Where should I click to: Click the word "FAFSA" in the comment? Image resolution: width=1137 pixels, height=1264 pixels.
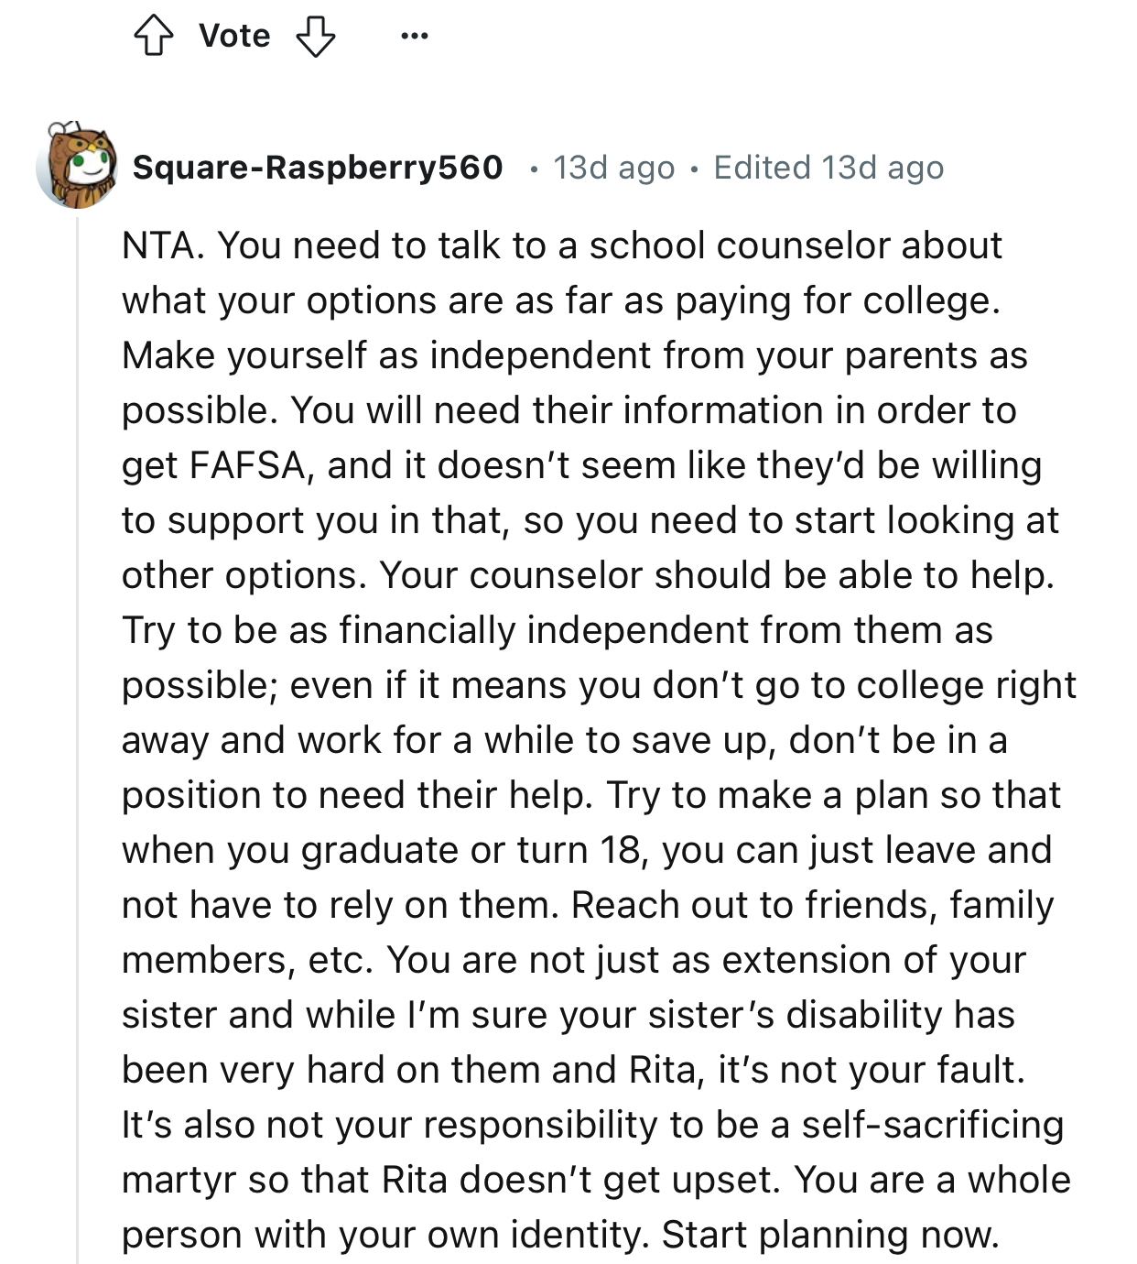(247, 465)
